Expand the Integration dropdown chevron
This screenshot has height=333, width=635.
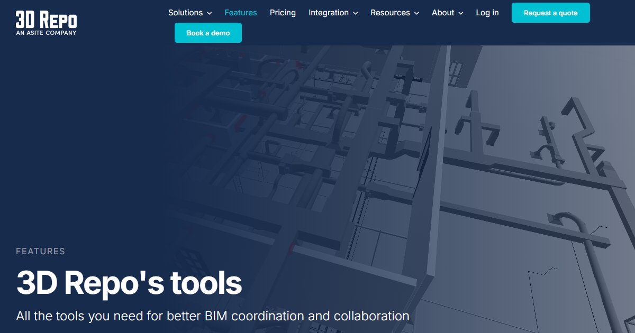point(355,13)
